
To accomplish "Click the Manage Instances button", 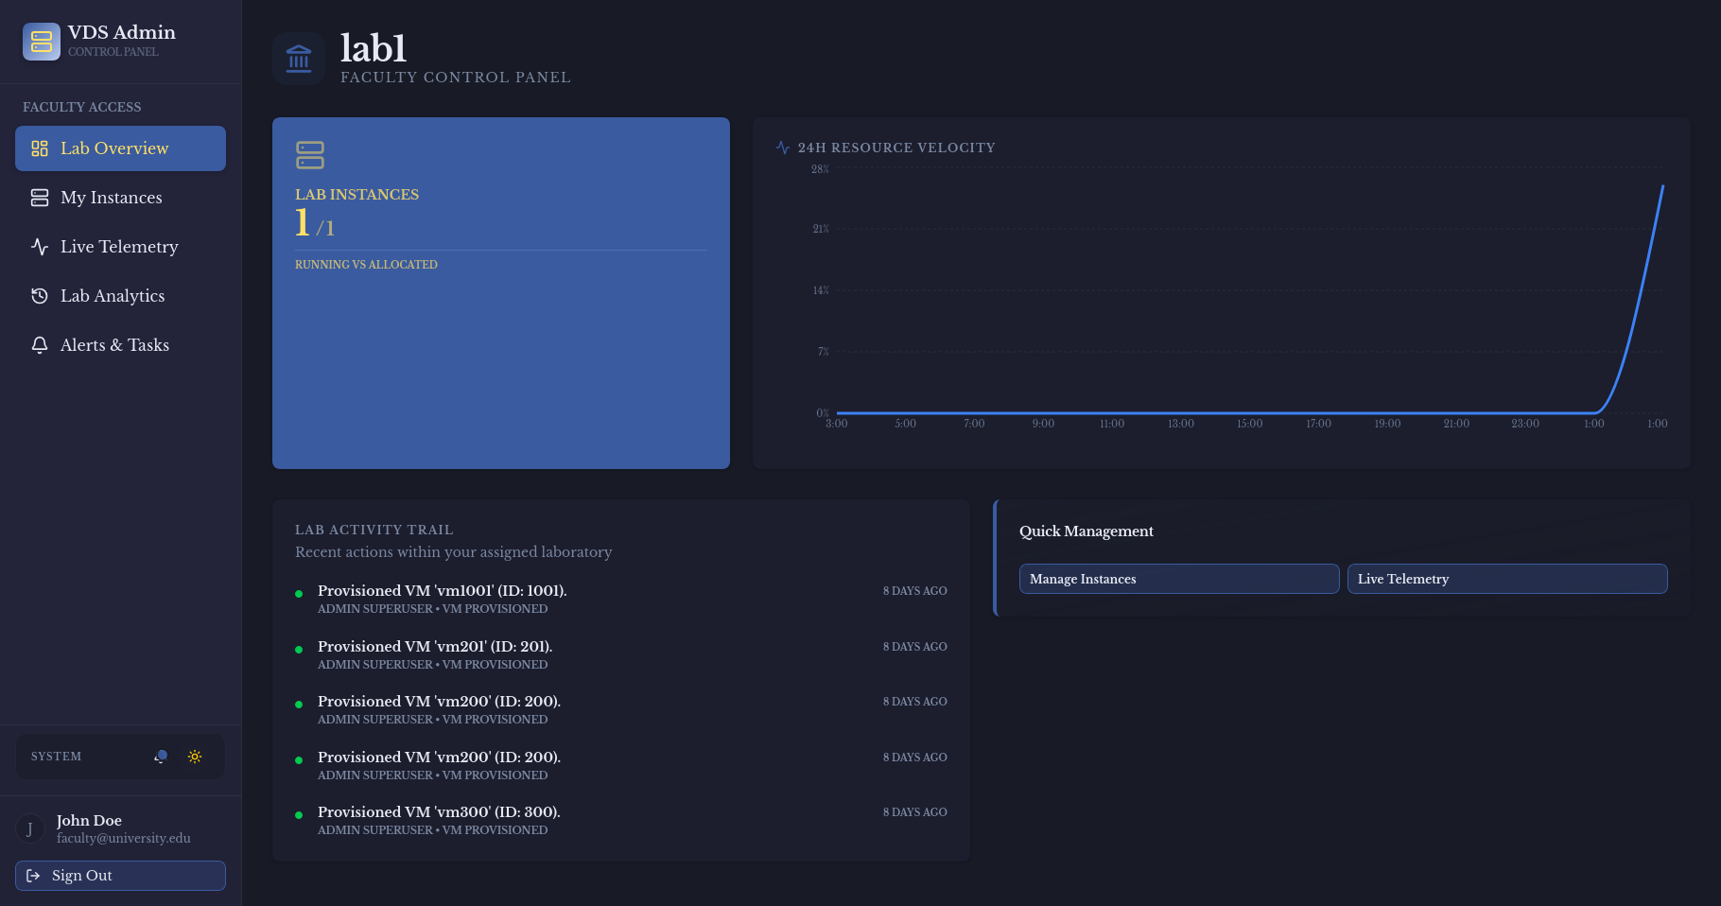I will click(x=1179, y=579).
